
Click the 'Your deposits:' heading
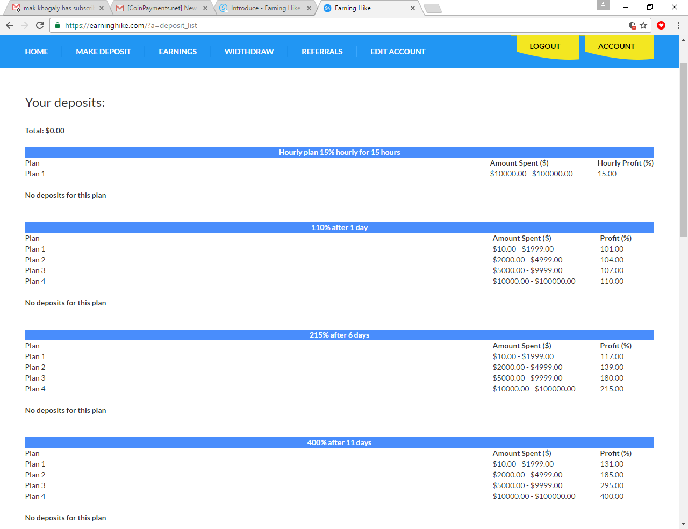[x=65, y=103]
